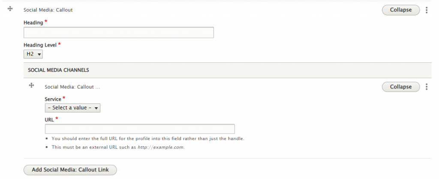Open the three-dot menu for the nested Callout link
This screenshot has width=439, height=179.
pos(427,87)
